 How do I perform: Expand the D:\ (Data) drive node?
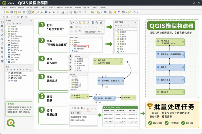pyautogui.click(x=7, y=38)
